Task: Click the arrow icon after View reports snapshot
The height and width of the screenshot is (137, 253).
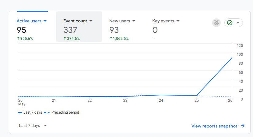Action: (243, 126)
